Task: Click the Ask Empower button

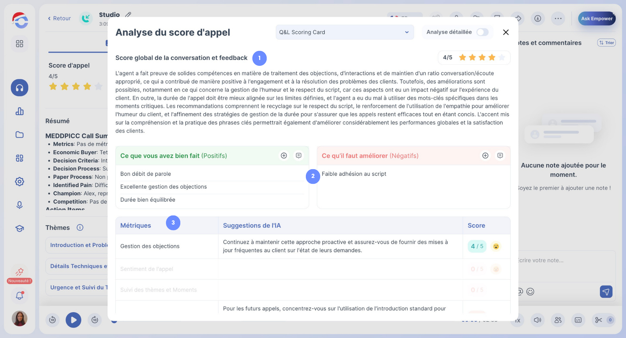Action: click(597, 19)
